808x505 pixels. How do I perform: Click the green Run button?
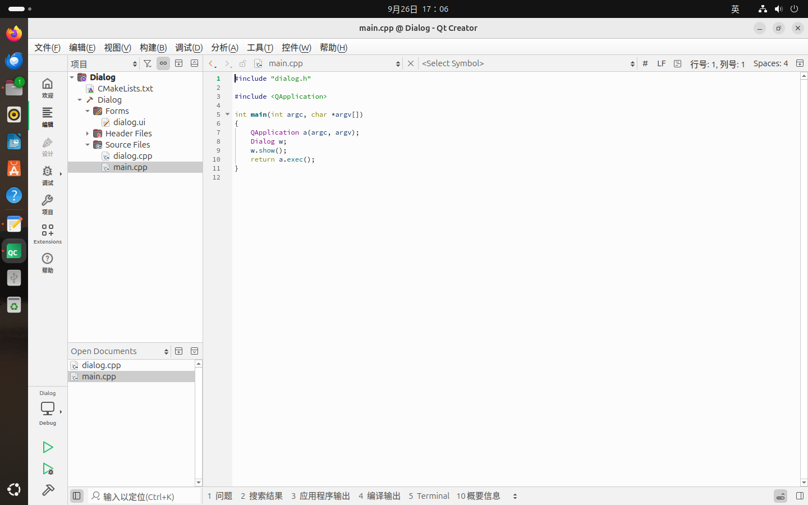(48, 447)
